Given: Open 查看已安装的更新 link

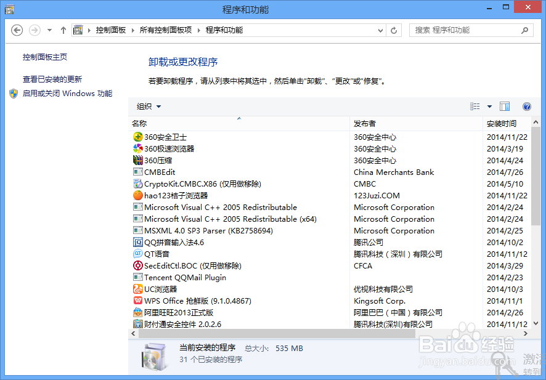Looking at the screenshot, I should tap(52, 79).
